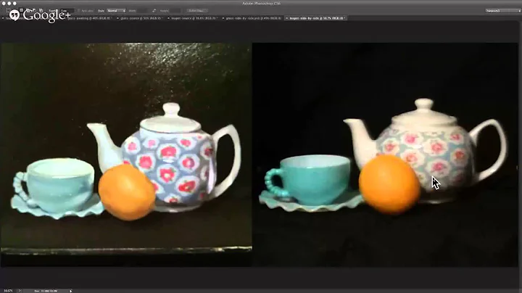Click the Google+ Hangouts logo
The image size is (522, 293).
coord(40,16)
